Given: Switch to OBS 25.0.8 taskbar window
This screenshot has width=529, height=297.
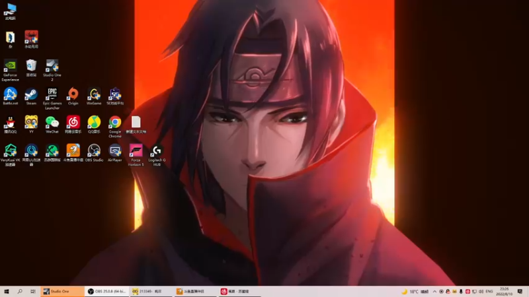Looking at the screenshot, I should (x=106, y=291).
